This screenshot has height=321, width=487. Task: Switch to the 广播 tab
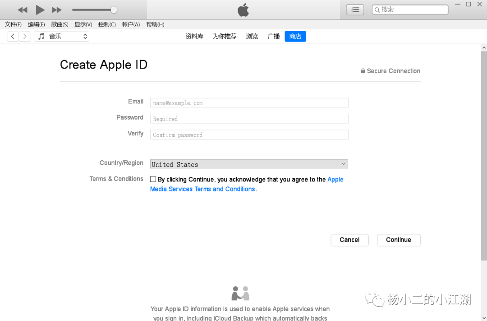(x=274, y=37)
